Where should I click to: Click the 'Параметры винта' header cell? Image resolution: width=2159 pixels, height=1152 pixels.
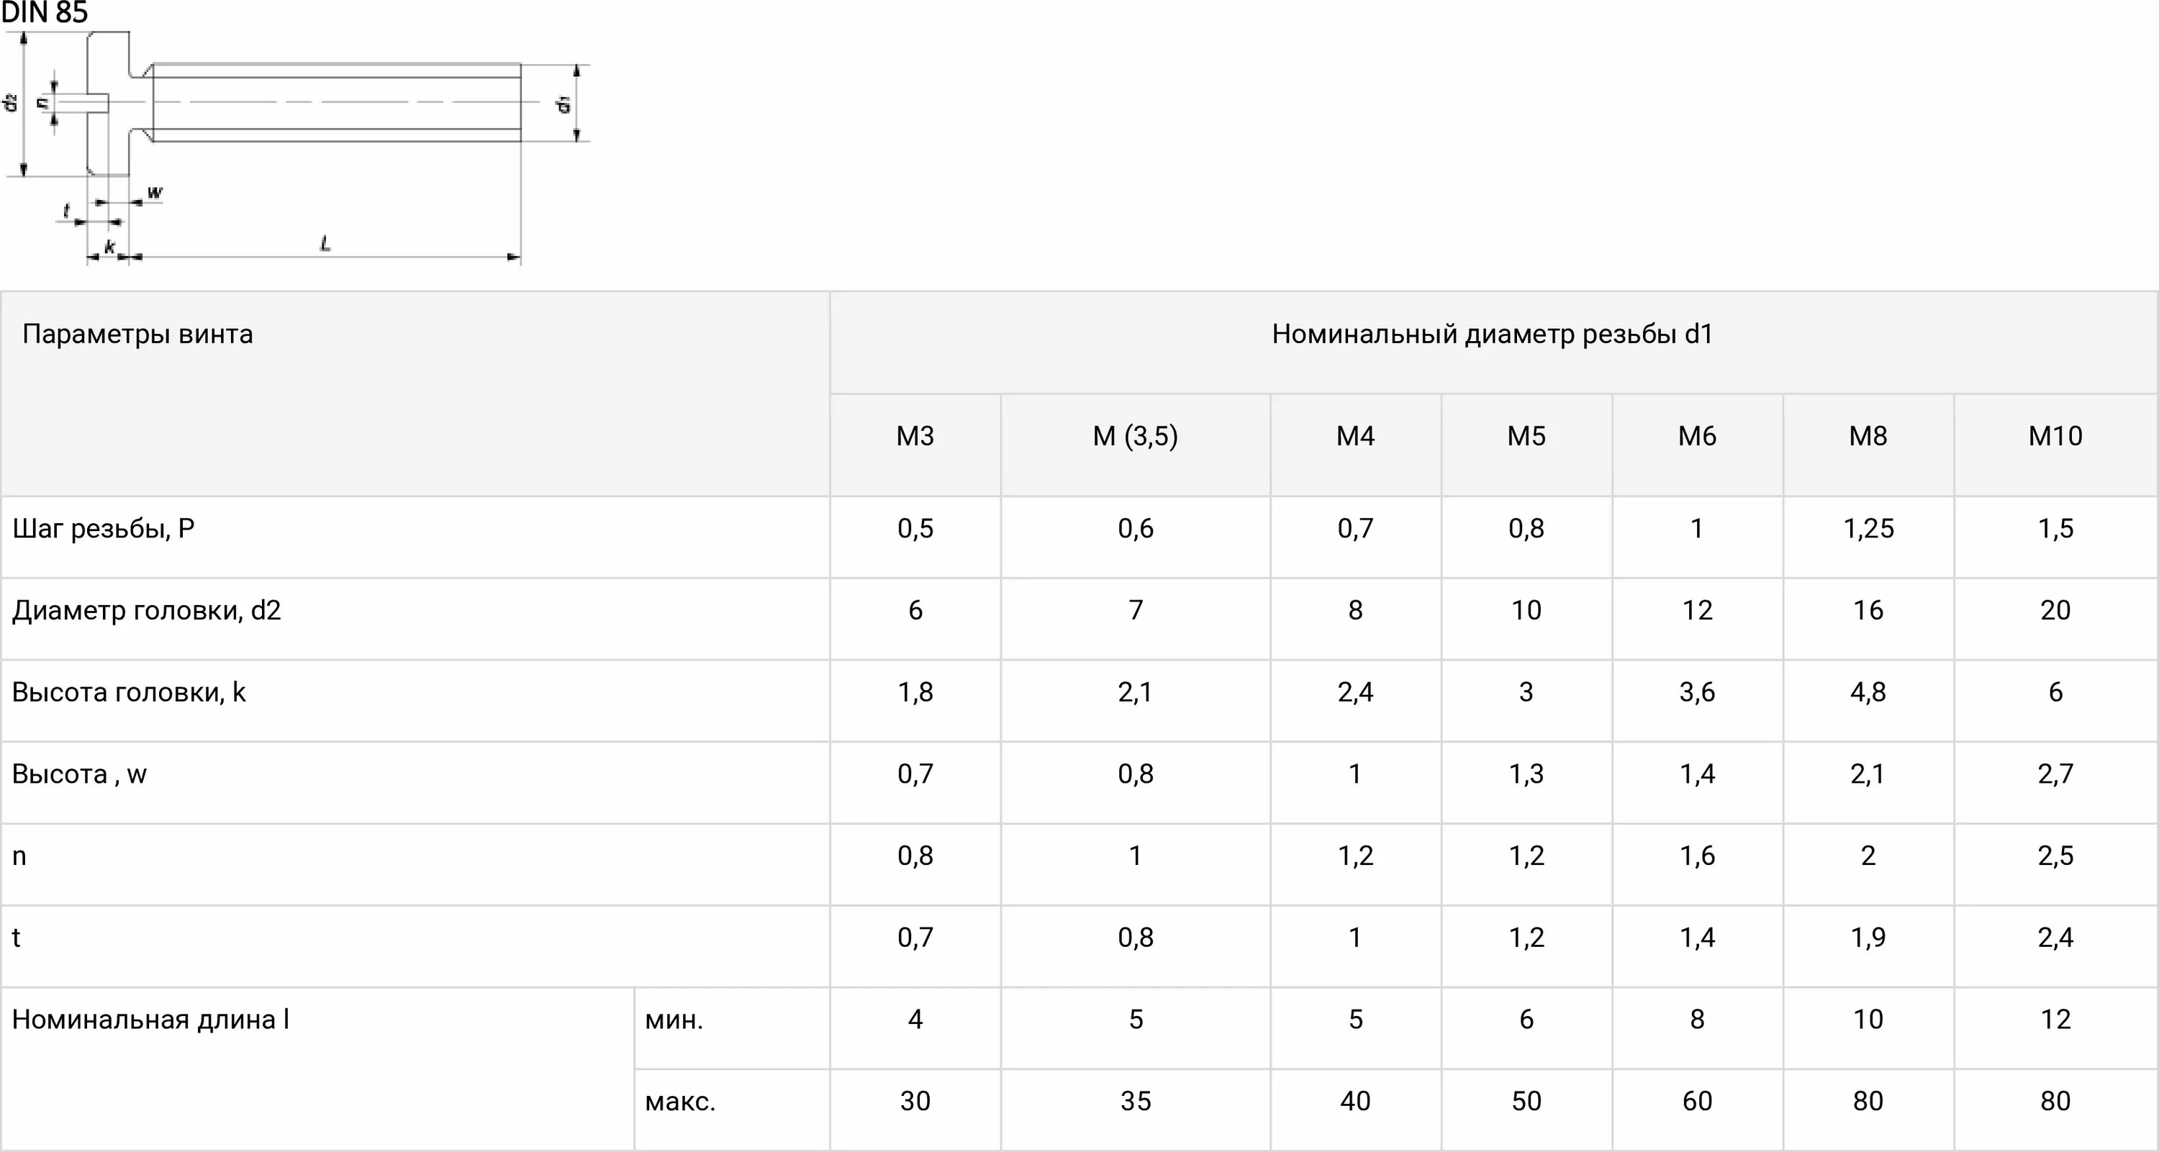(x=415, y=394)
